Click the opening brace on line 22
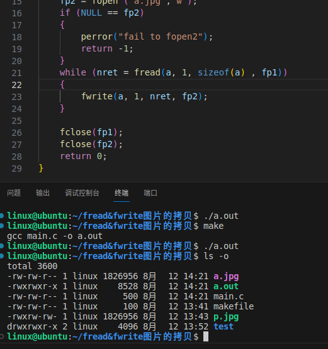 [62, 85]
